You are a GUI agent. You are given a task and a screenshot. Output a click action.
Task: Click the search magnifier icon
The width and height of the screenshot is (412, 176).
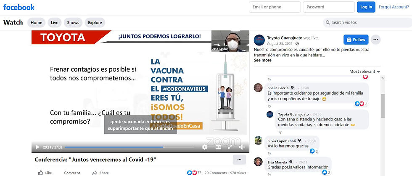(x=327, y=23)
